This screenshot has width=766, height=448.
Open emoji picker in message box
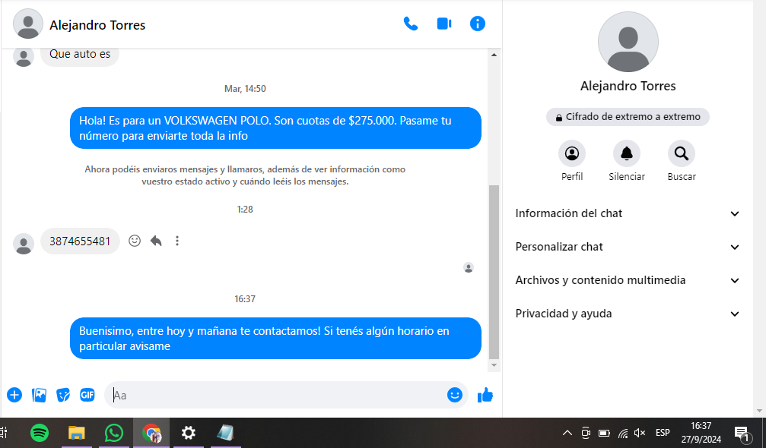pos(455,395)
